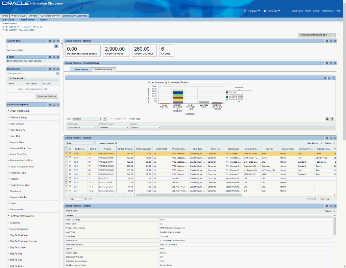
Task: Open Closed Orders Results gear settings
Action: 327,138
